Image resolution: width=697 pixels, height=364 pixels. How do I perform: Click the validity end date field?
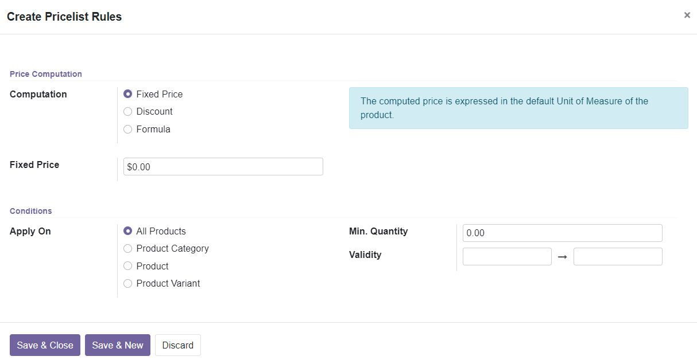coord(618,256)
